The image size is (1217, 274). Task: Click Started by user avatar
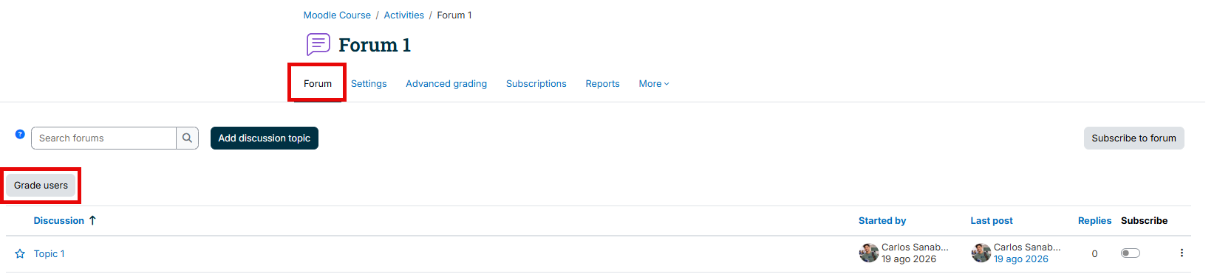point(869,253)
